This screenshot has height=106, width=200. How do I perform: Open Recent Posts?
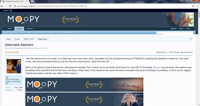(68, 32)
